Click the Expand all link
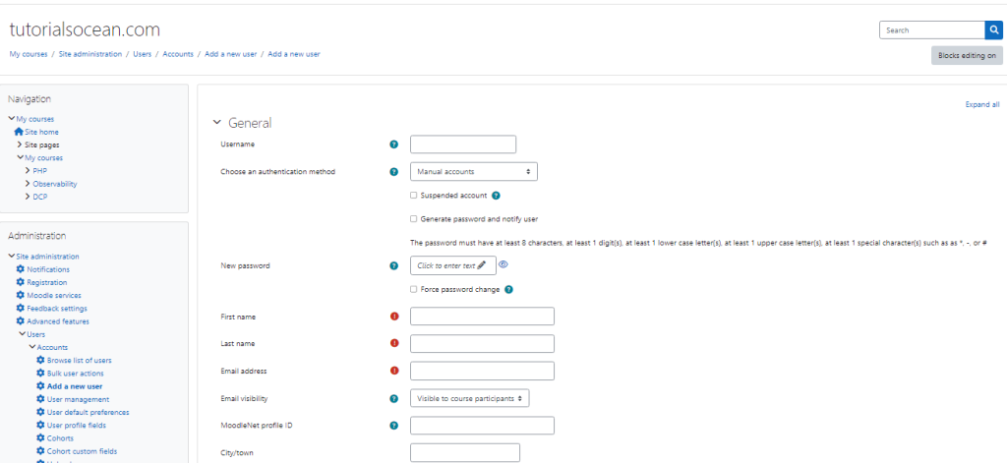This screenshot has width=1007, height=463. (981, 104)
